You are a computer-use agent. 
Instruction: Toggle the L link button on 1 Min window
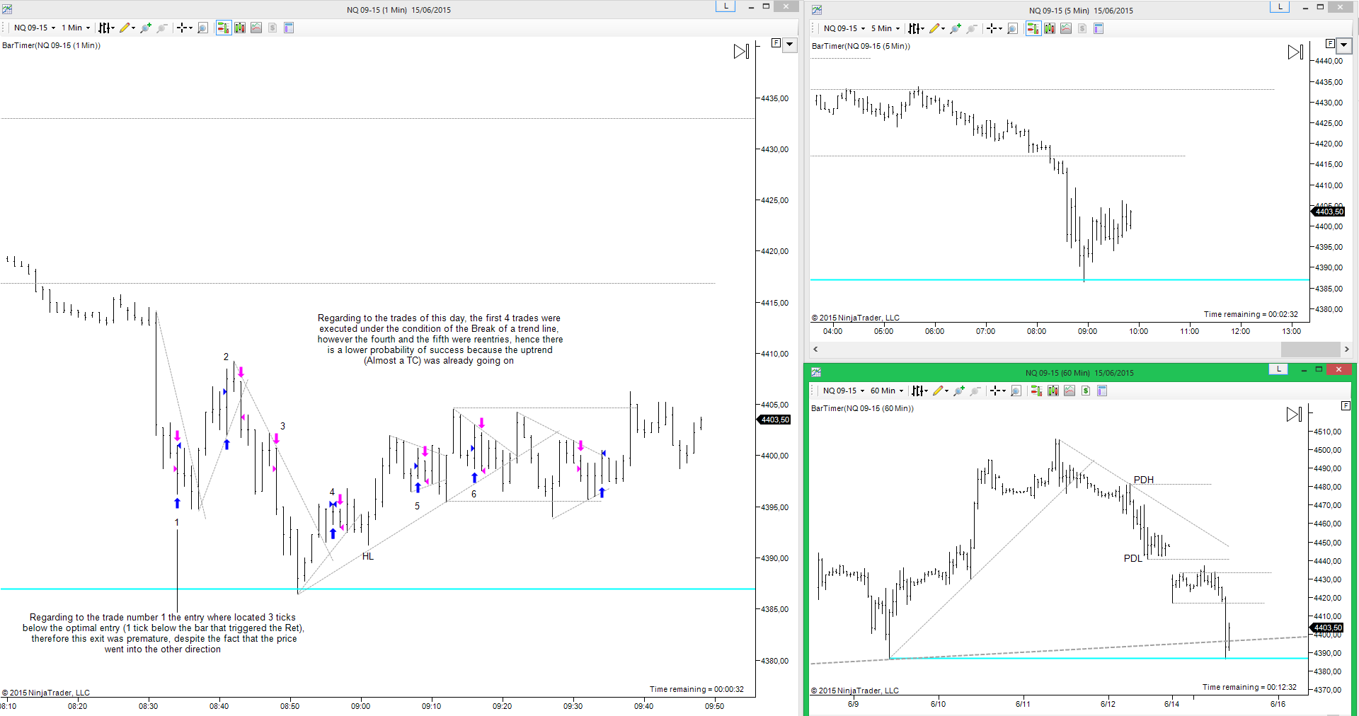point(726,6)
